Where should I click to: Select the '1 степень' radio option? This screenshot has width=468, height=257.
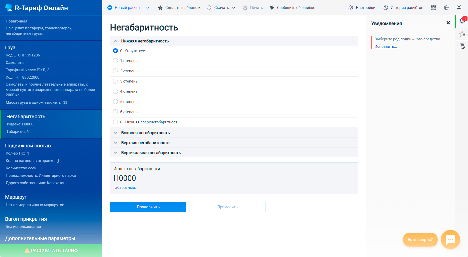tap(116, 61)
